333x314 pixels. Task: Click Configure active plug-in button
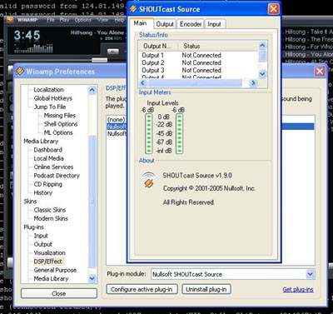point(142,289)
